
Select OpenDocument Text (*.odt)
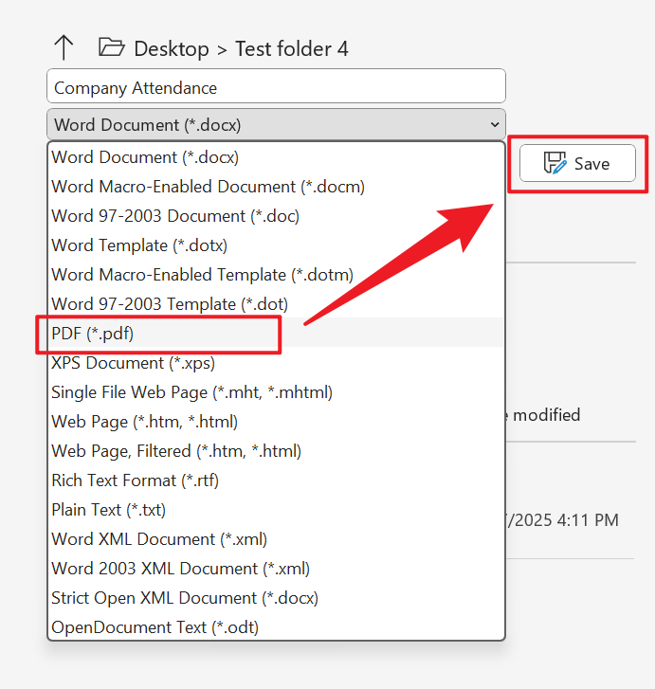[x=276, y=627]
